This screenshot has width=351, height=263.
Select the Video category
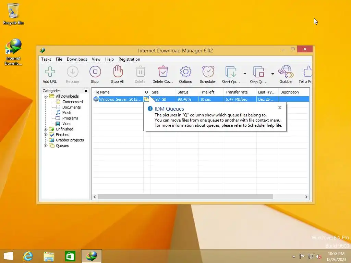67,124
